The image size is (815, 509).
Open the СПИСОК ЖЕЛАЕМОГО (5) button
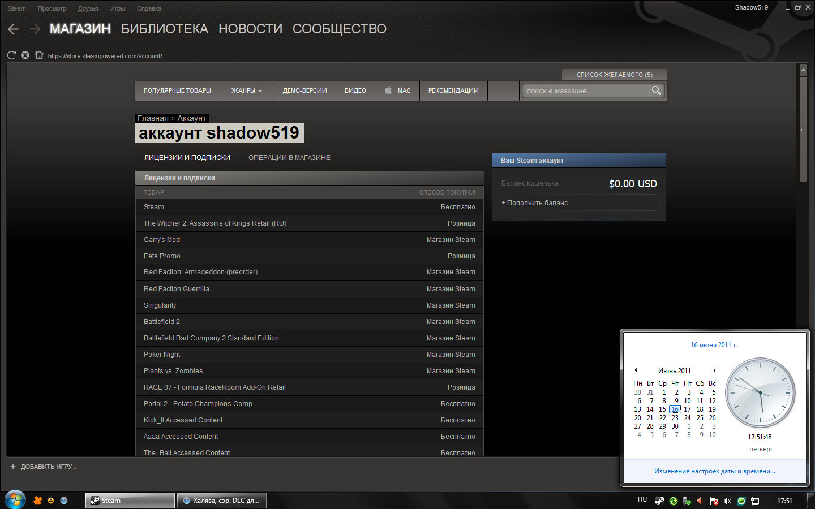(615, 75)
